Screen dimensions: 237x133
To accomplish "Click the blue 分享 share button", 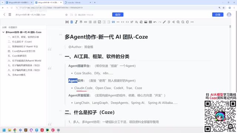I will pos(218,15).
